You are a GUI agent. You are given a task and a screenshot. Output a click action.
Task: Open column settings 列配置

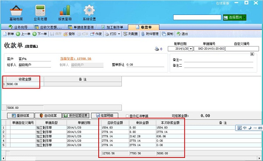pos(131,34)
